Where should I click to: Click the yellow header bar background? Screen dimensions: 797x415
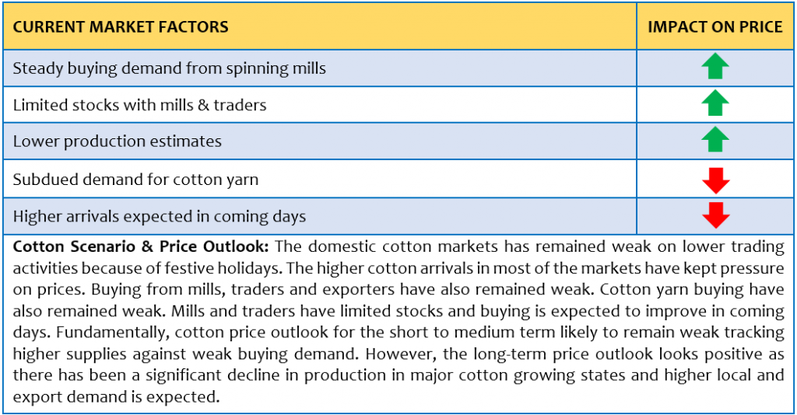click(x=398, y=26)
